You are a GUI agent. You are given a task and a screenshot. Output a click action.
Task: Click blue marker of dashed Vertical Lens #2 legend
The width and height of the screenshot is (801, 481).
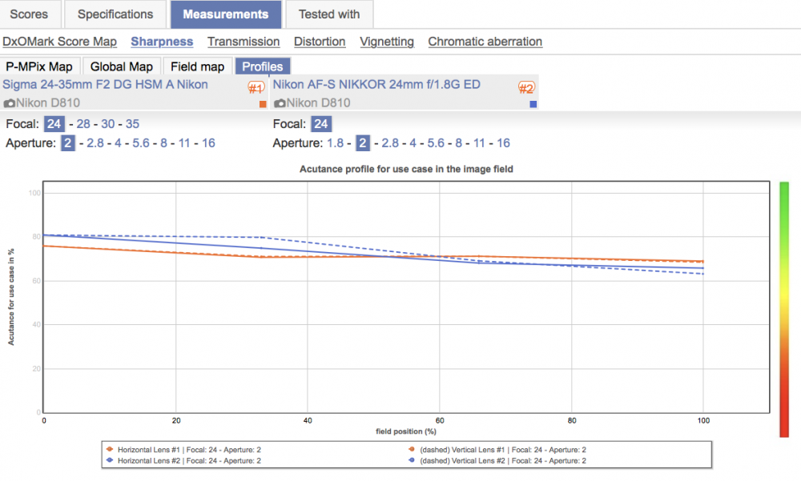(412, 460)
